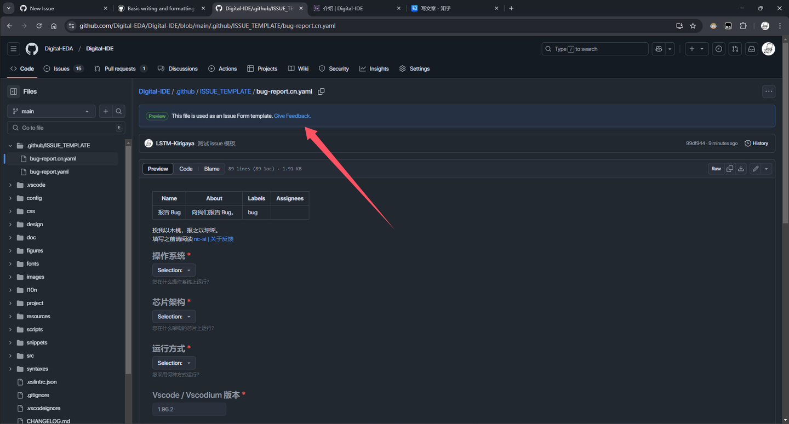
Task: Edit the file using the pencil icon
Action: click(x=755, y=168)
